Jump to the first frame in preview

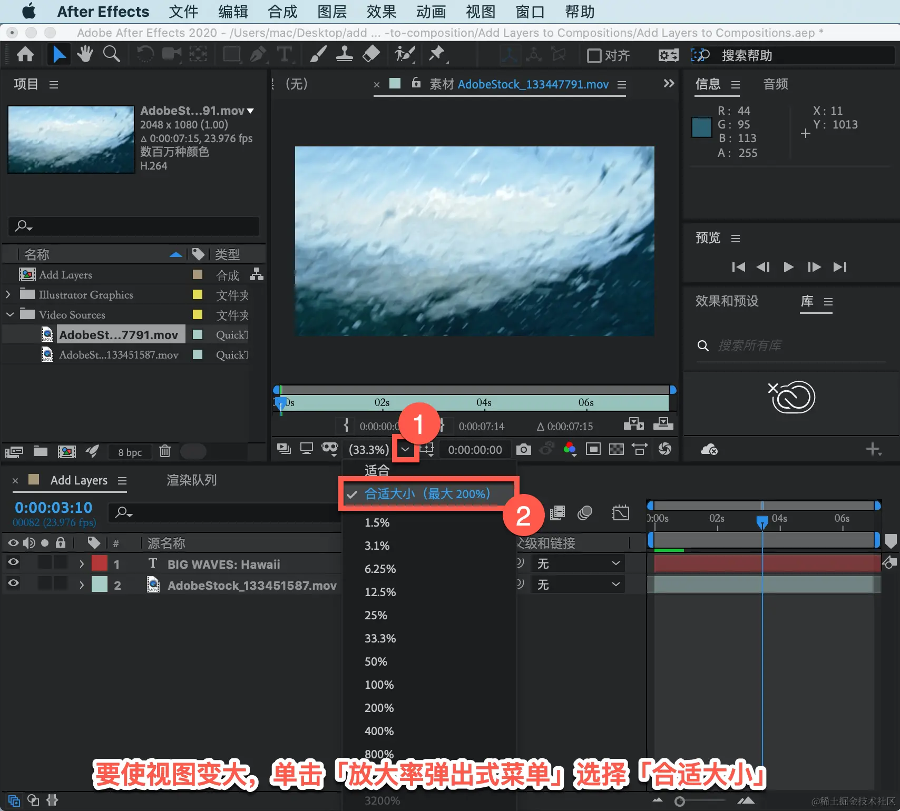pyautogui.click(x=739, y=267)
